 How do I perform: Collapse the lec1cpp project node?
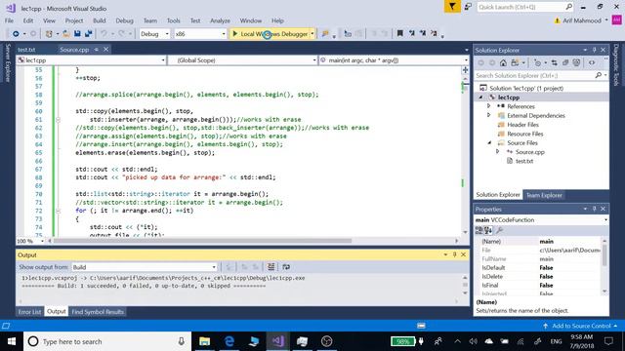point(480,97)
